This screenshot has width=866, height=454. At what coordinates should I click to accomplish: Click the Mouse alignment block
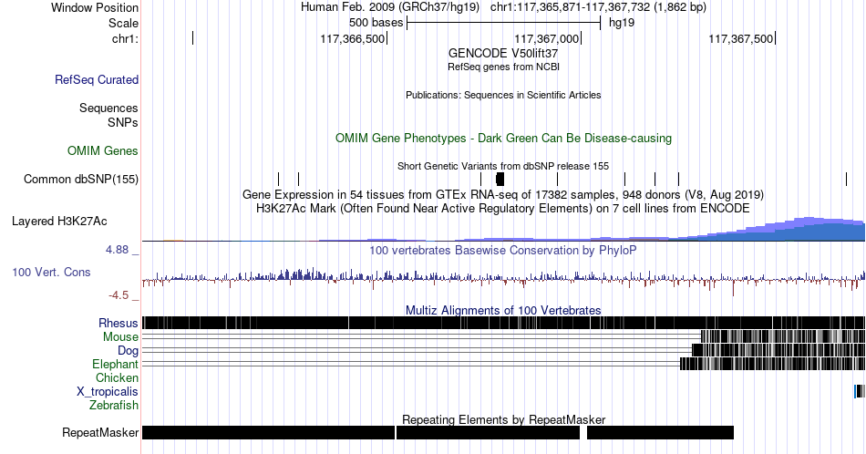point(783,336)
